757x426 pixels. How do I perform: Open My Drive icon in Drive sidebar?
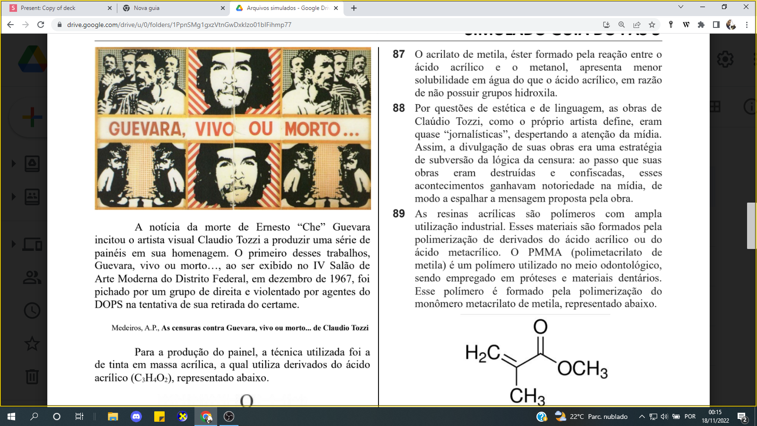[32, 164]
